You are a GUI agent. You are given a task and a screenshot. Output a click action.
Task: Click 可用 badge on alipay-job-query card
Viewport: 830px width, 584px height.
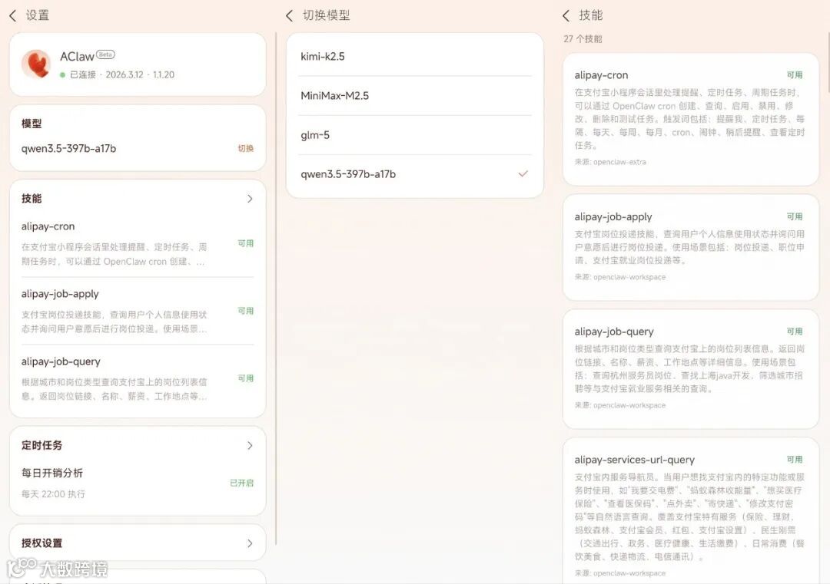pos(795,332)
